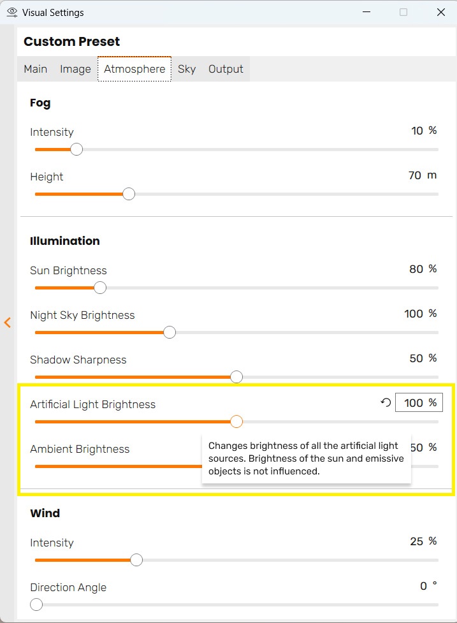The width and height of the screenshot is (457, 623).
Task: Click the Direction Angle slider handle
Action: tap(36, 605)
